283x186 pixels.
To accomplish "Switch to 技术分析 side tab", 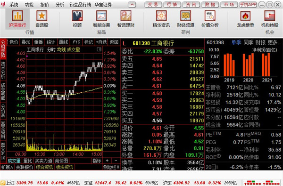I will [x=3, y=70].
